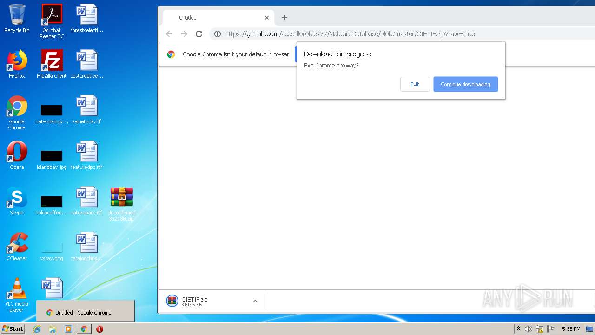595x335 pixels.
Task: Select networkingy... file on desktop
Action: pyautogui.click(x=52, y=114)
